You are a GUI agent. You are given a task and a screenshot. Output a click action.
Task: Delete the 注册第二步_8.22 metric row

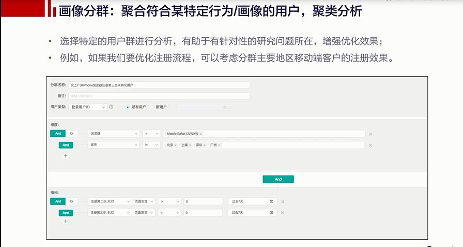click(x=283, y=201)
